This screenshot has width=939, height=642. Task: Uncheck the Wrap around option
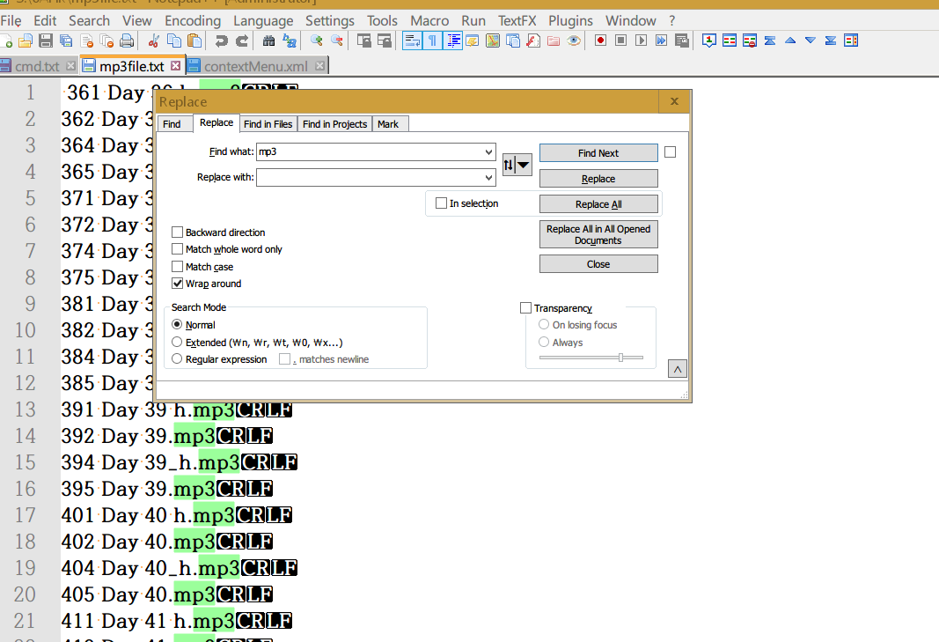coord(177,283)
